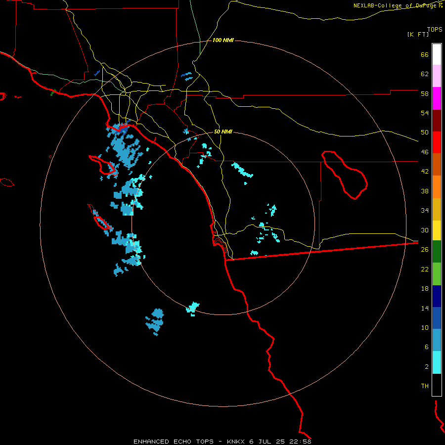Click the "KNKX" radar site identifier
Image resolution: width=445 pixels, height=445 pixels.
click(x=235, y=442)
